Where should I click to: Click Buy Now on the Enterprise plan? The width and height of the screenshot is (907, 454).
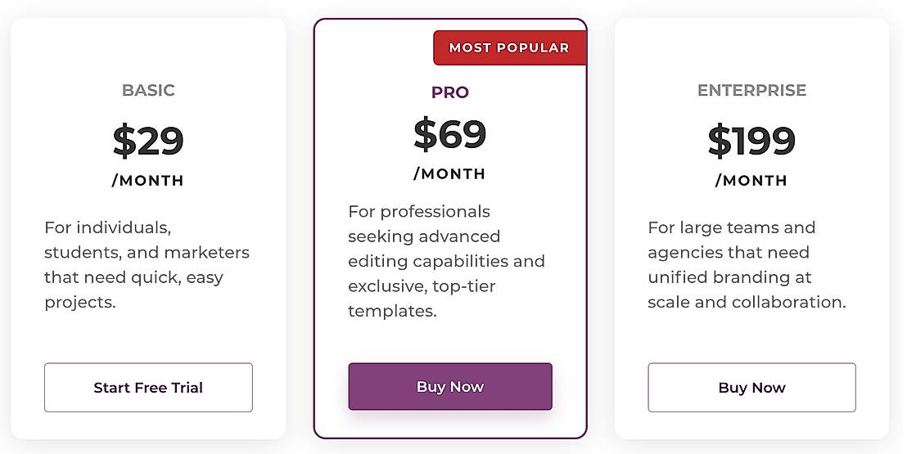tap(751, 388)
